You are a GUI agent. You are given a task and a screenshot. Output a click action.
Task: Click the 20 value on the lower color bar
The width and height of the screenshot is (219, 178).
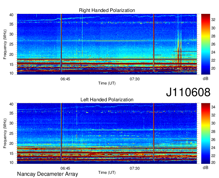tap(213, 163)
